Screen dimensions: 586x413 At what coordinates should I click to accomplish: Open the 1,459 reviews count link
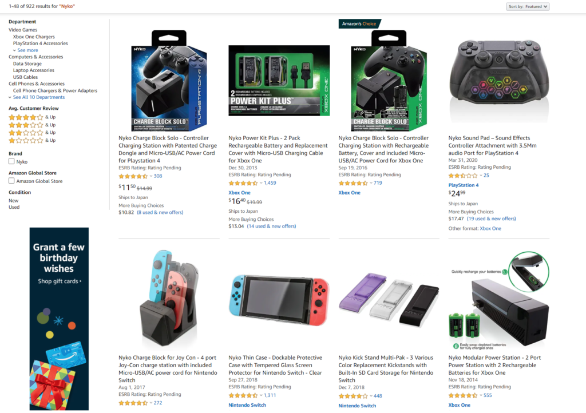pos(270,183)
